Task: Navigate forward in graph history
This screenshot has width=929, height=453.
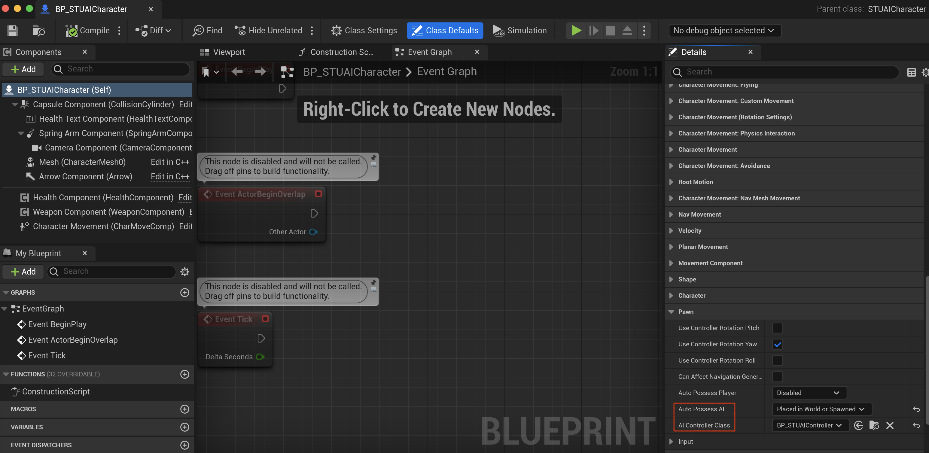Action: 260,72
